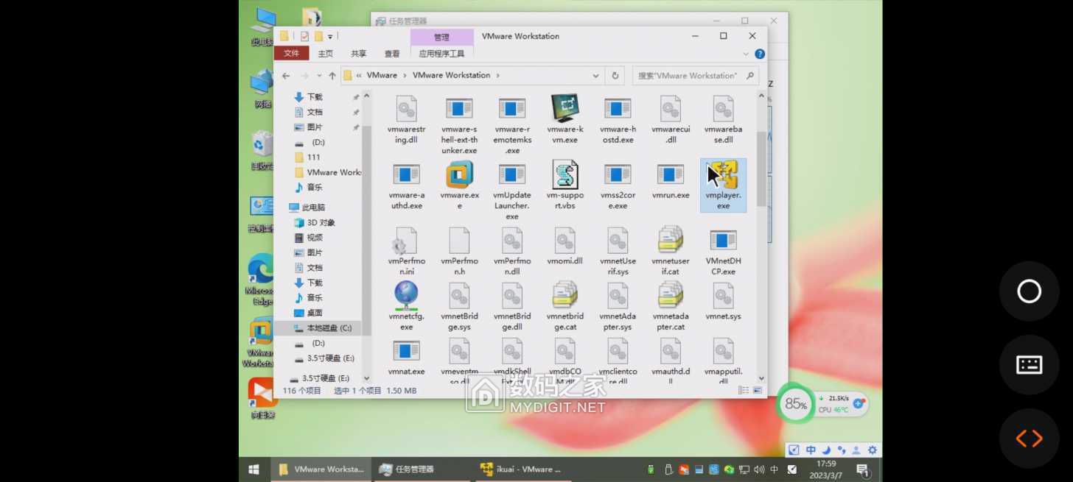Open the 共享 ribbon tab
The image size is (1073, 482).
(x=359, y=53)
